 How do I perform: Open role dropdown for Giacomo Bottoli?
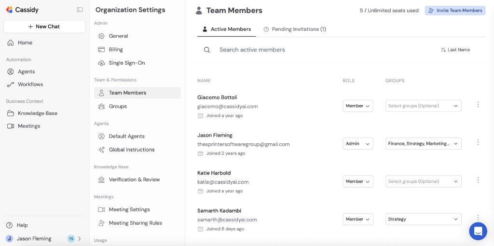(x=358, y=106)
